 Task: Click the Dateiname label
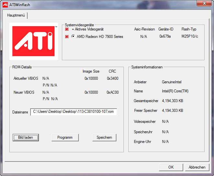(x=20, y=112)
